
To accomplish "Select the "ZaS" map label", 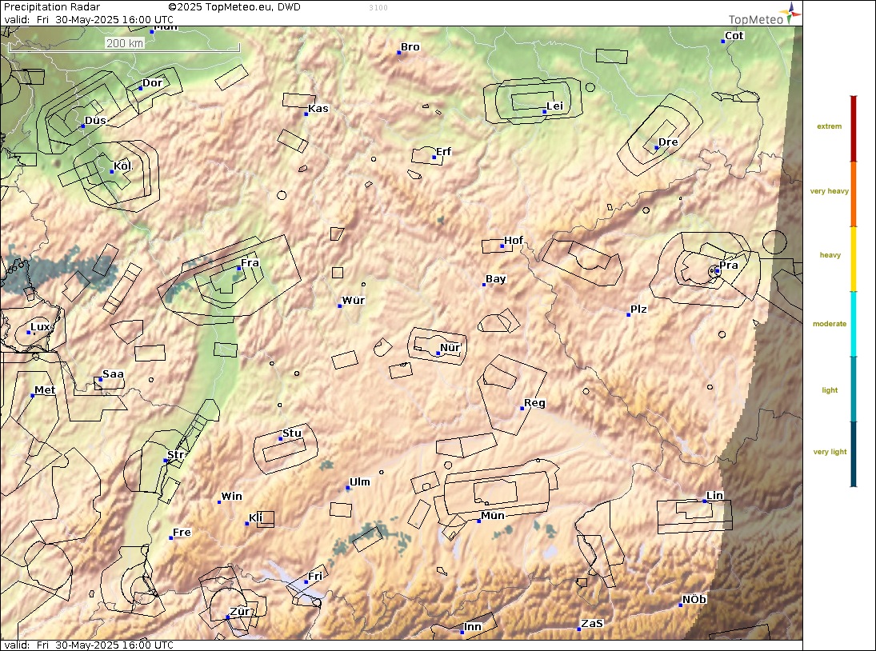I will point(592,624).
